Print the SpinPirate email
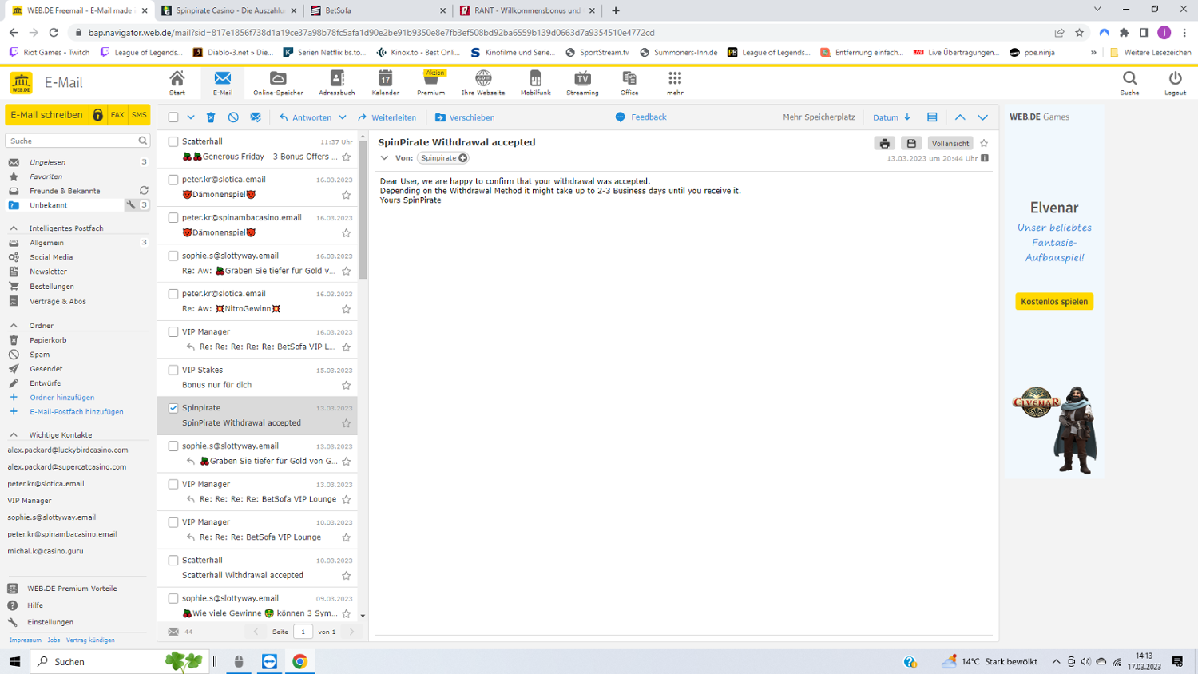This screenshot has width=1198, height=674. point(884,143)
